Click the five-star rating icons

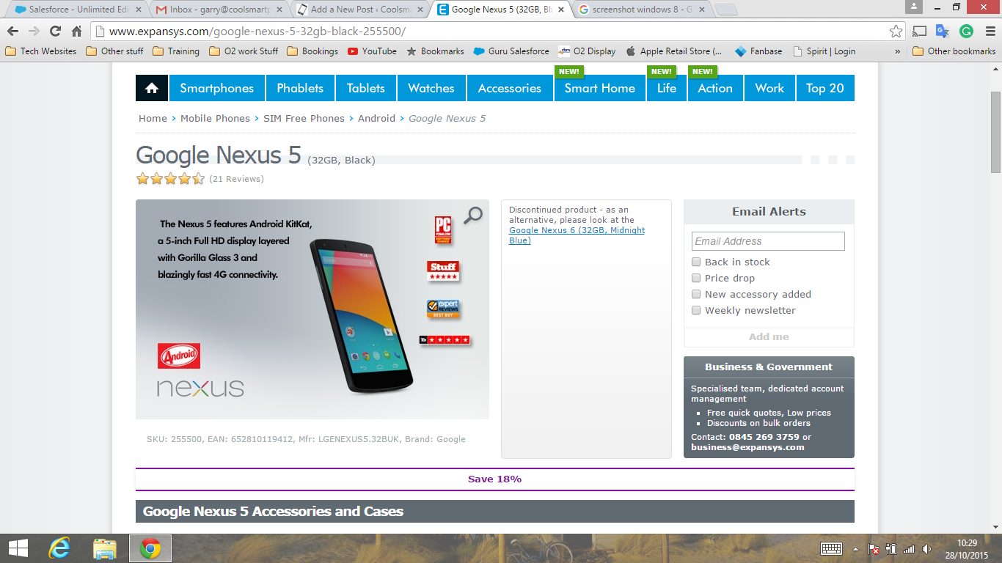click(x=170, y=178)
